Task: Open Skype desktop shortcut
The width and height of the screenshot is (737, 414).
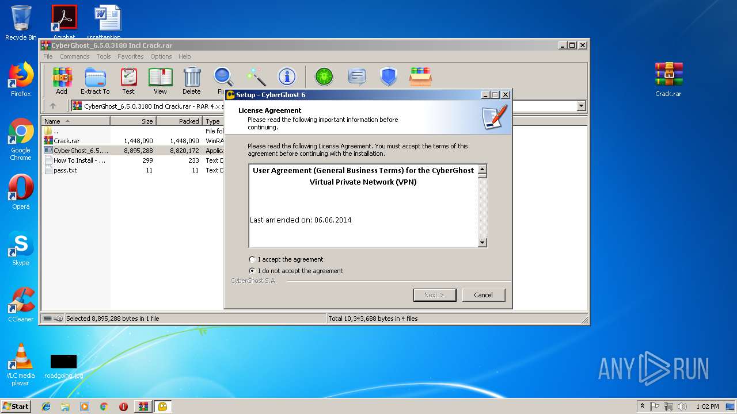Action: pyautogui.click(x=21, y=248)
